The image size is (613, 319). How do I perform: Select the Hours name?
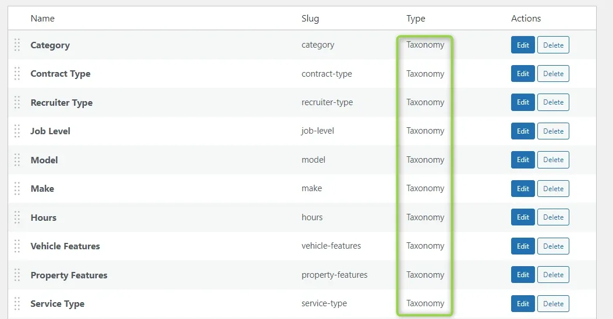coord(44,218)
